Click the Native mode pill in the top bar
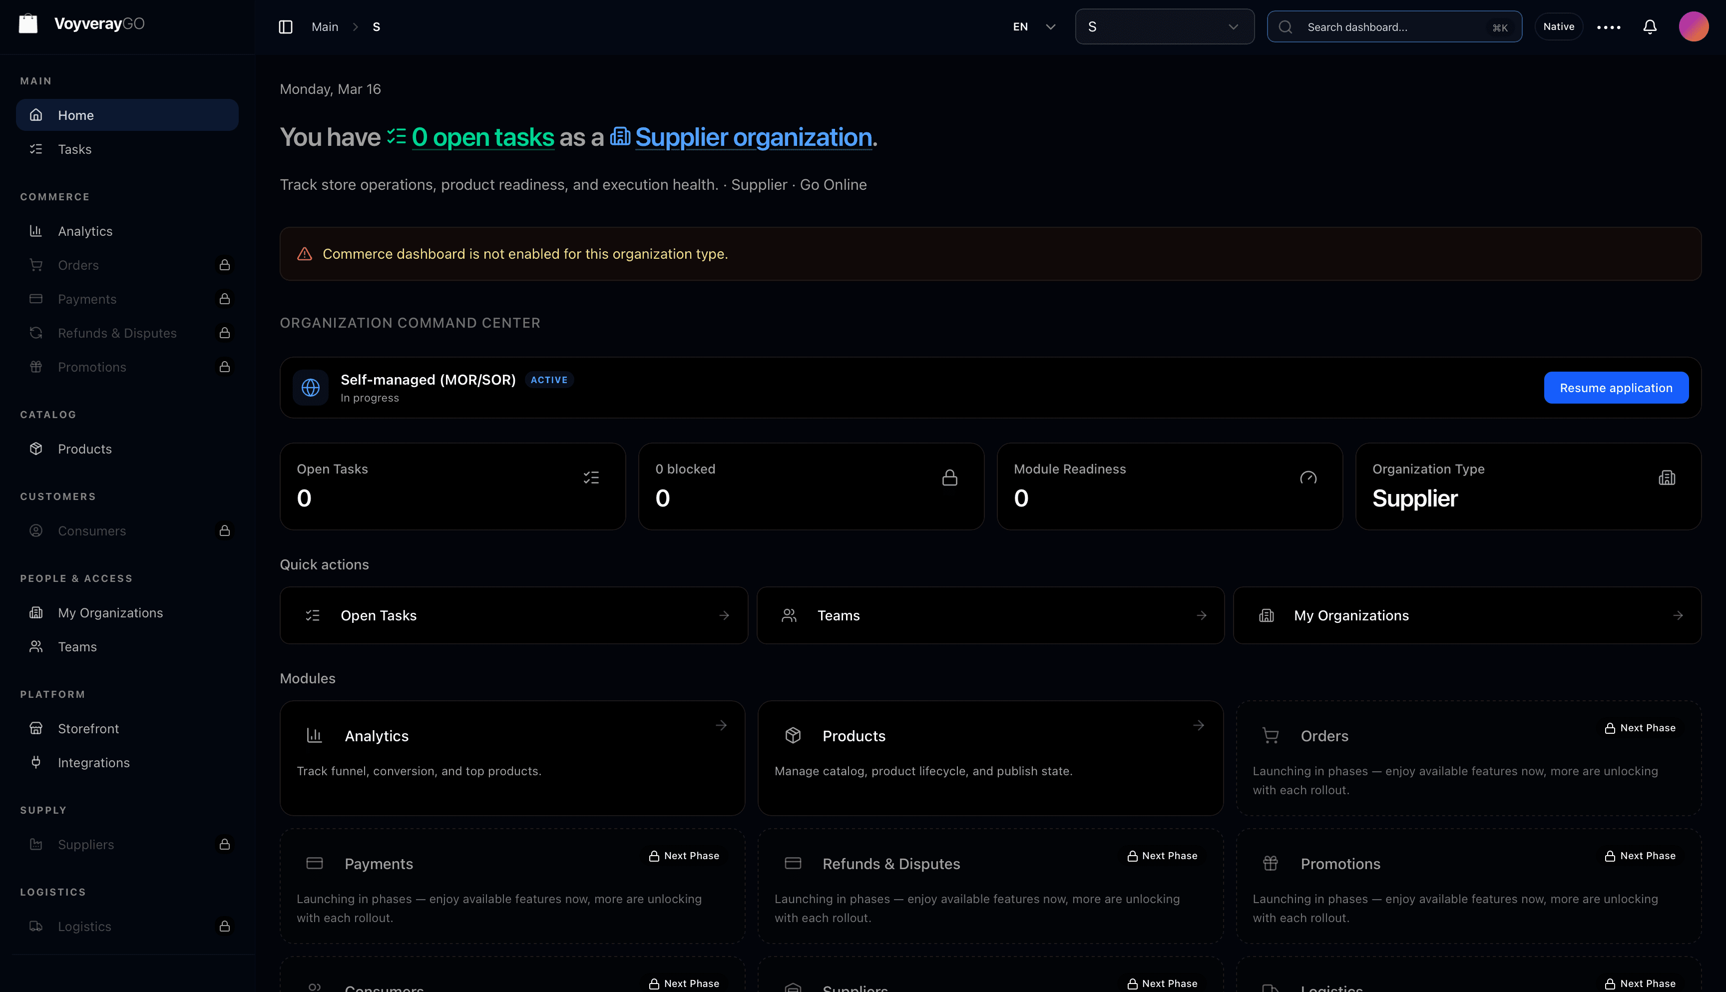The height and width of the screenshot is (992, 1726). pos(1558,26)
